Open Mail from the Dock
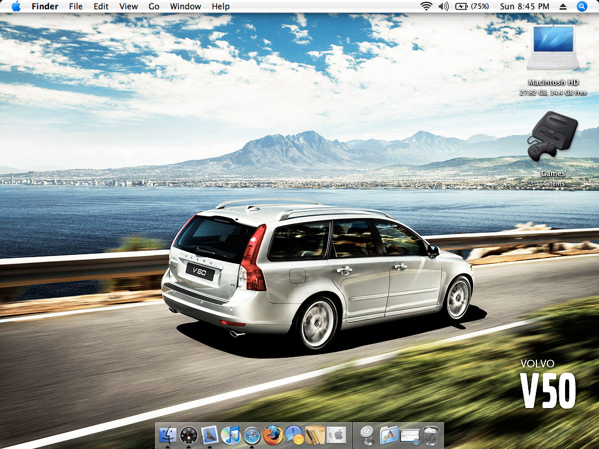Viewport: 599px width, 449px height. pyautogui.click(x=210, y=435)
